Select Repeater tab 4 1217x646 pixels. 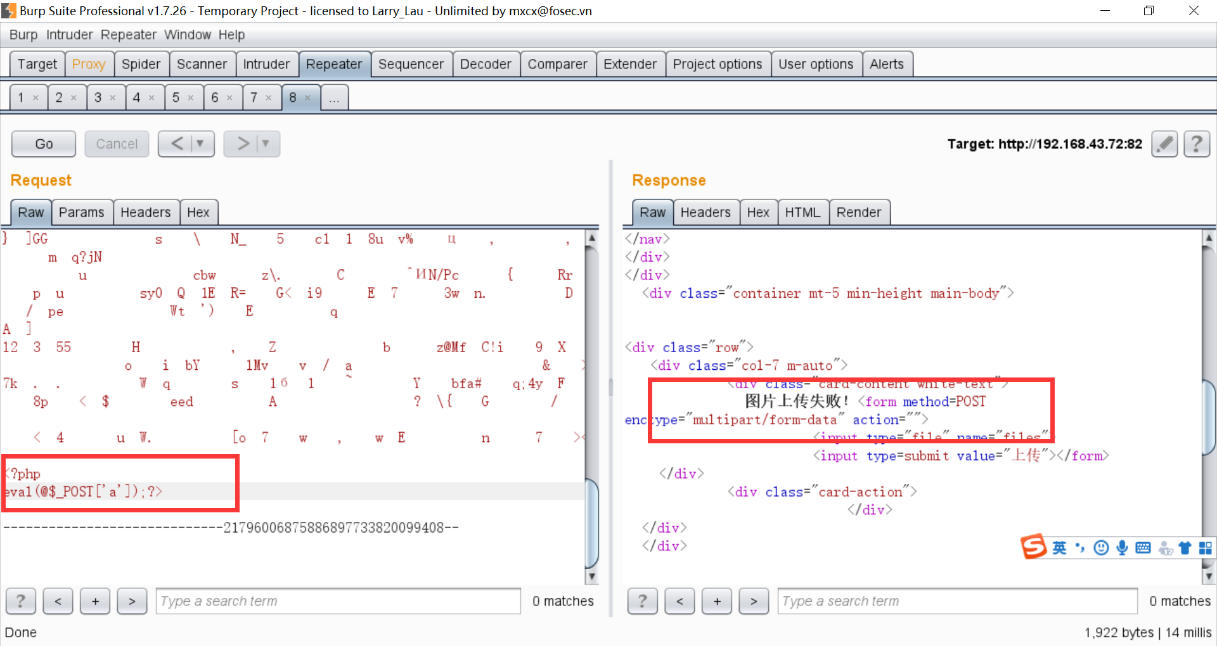pos(136,98)
